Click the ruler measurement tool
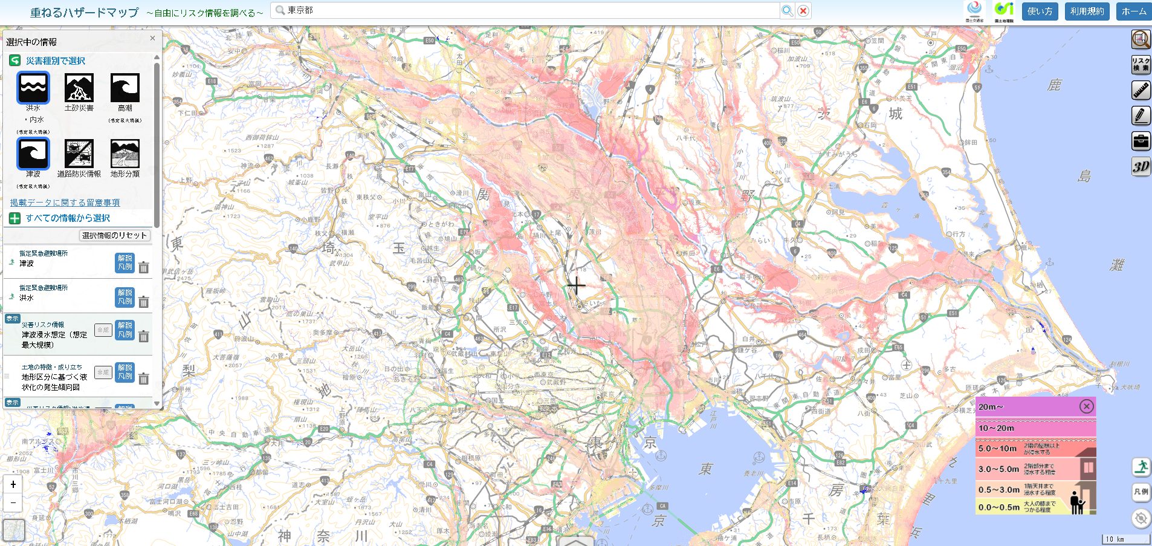Image resolution: width=1152 pixels, height=546 pixels. coord(1141,91)
